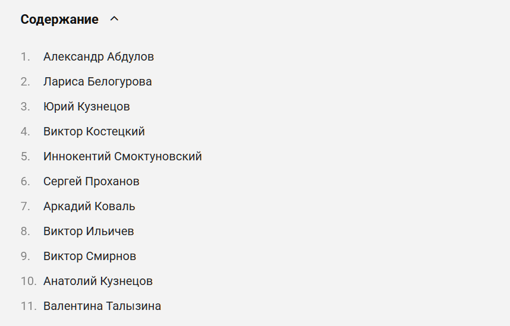Click Сергей Проханов link
The image size is (510, 326).
tap(92, 181)
